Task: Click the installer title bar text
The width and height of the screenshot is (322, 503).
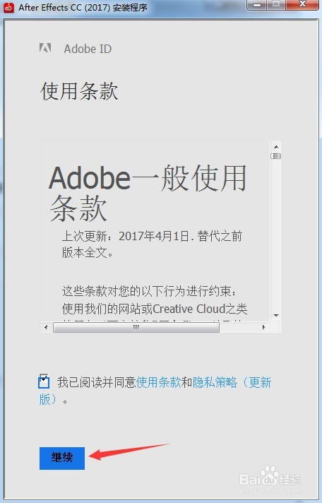Action: 83,7
